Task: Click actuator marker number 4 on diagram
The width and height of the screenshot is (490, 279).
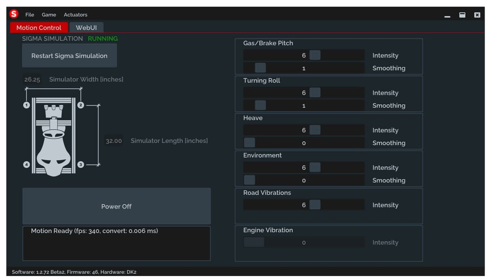Action: (26, 164)
